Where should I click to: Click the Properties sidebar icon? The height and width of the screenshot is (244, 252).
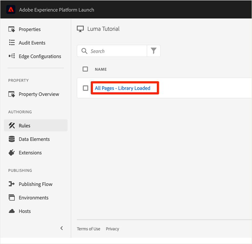(11, 29)
